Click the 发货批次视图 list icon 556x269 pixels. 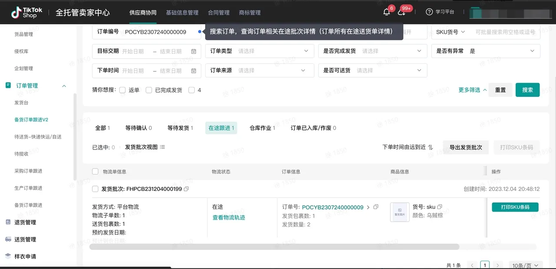point(163,147)
